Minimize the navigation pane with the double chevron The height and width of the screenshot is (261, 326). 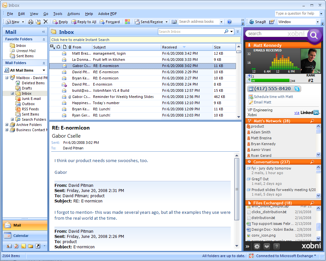click(x=43, y=32)
